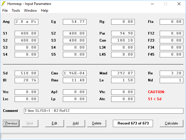The width and height of the screenshot is (186, 140).
Task: Click the Le field showing 1.50
Action: (x=123, y=80)
